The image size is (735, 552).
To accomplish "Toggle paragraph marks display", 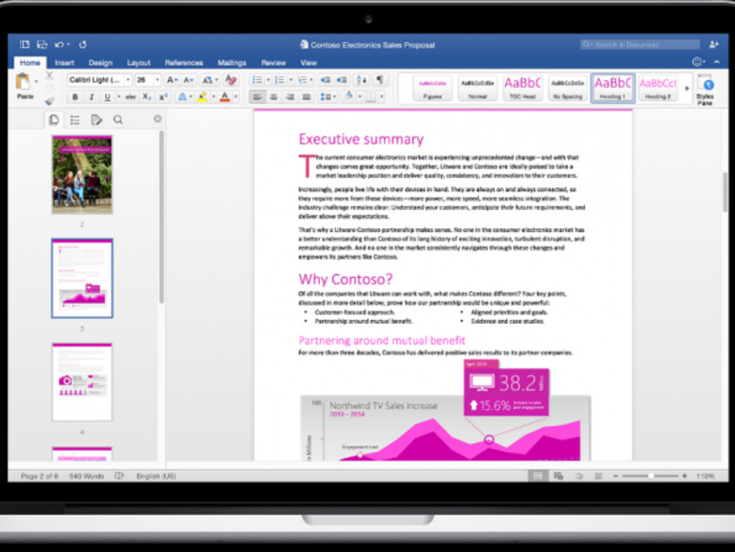I will 380,79.
